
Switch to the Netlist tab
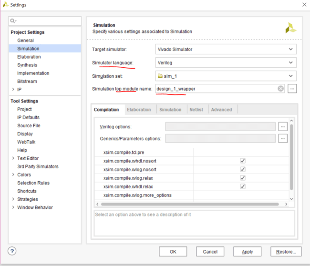[x=196, y=110]
